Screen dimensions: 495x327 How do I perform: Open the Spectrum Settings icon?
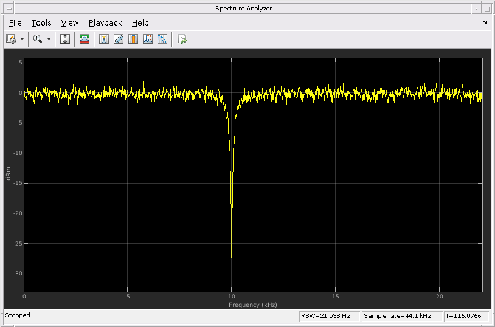click(x=11, y=39)
